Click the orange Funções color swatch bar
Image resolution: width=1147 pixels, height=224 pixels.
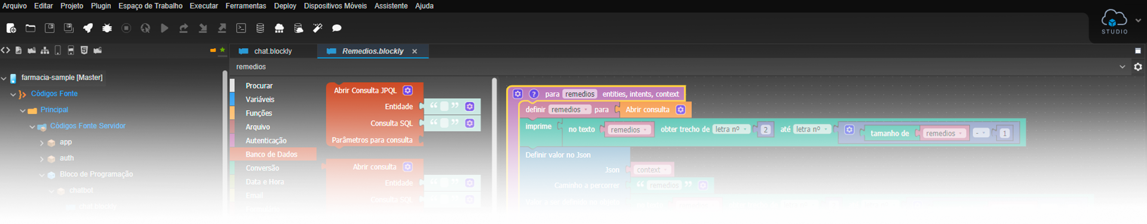(232, 113)
